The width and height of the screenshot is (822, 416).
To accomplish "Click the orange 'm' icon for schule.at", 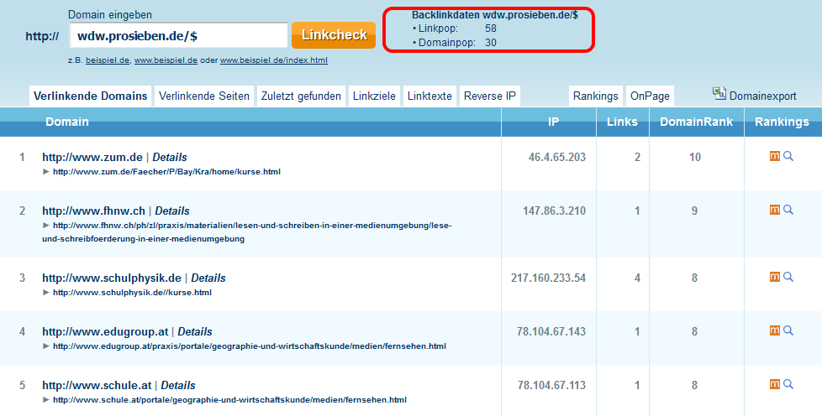I will 774,385.
